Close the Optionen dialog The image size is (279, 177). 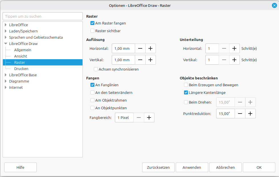(274, 5)
